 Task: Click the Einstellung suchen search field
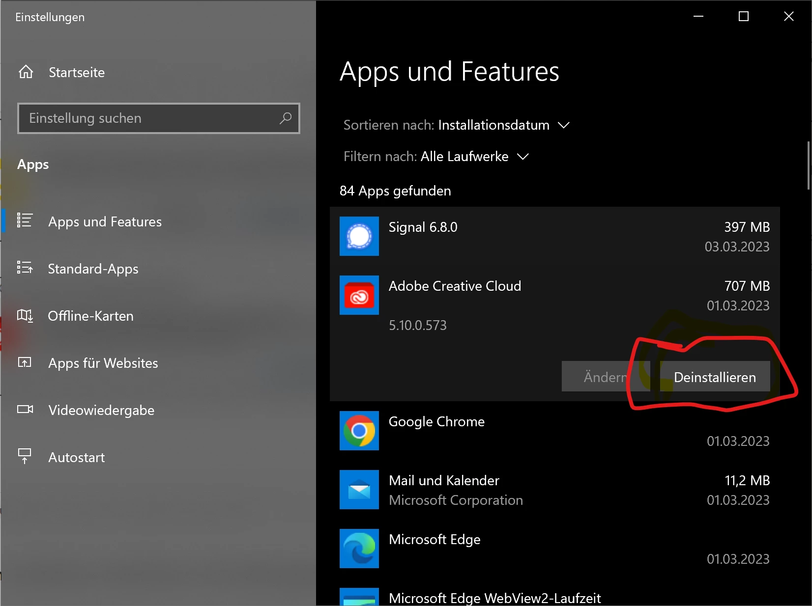coord(159,118)
